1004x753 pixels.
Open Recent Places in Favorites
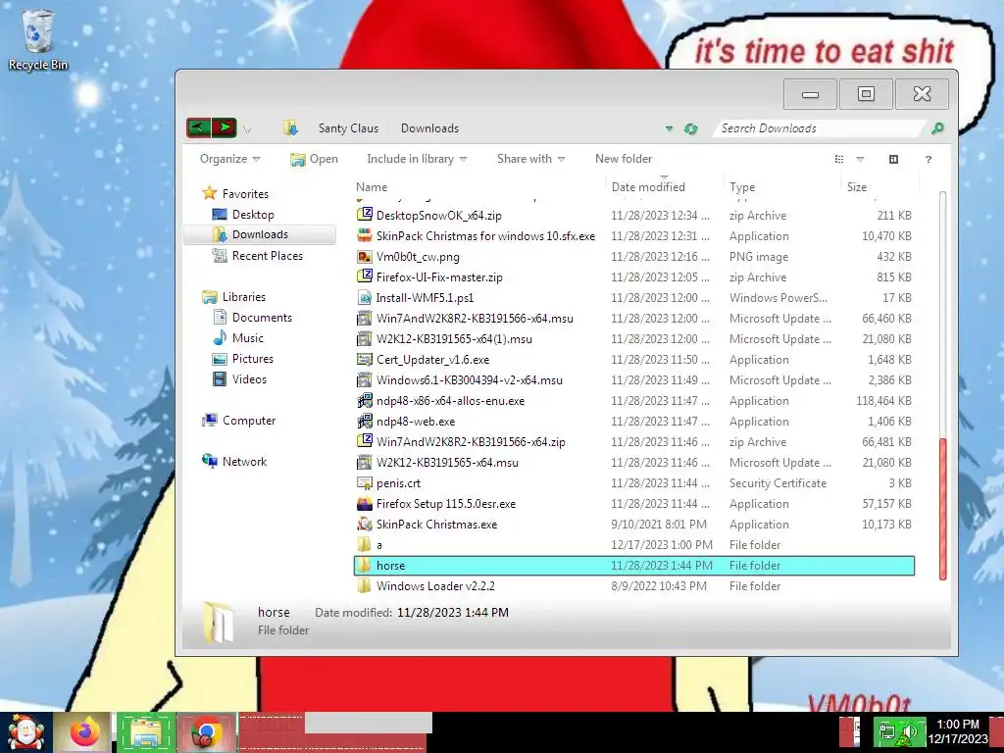click(x=258, y=256)
